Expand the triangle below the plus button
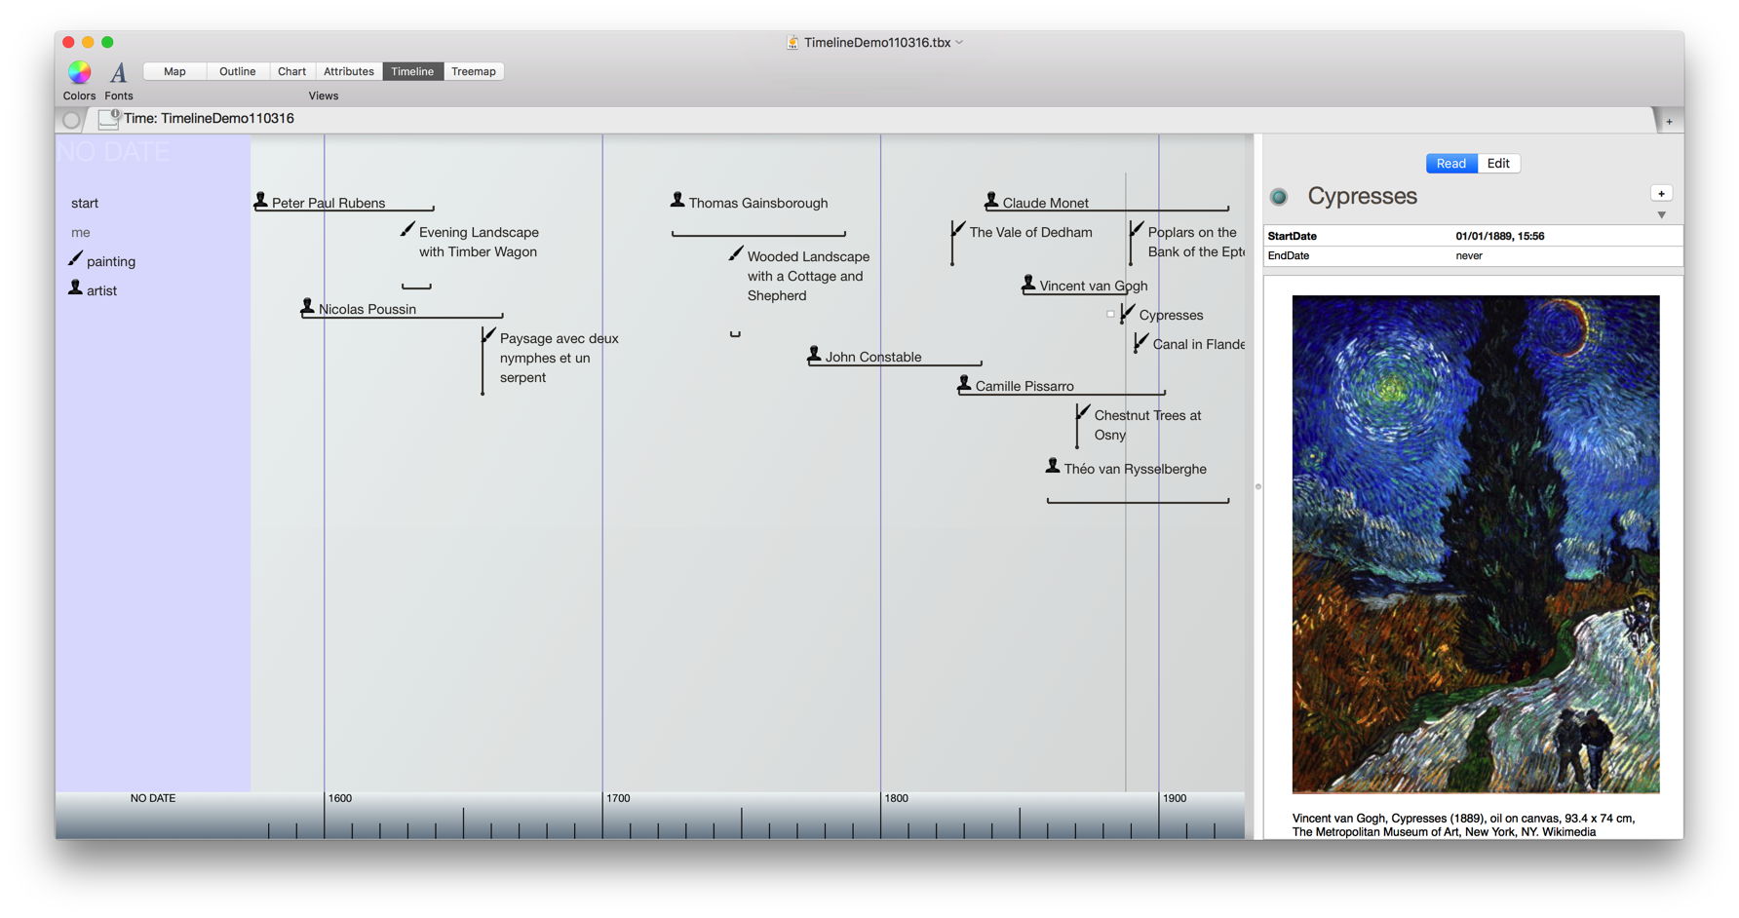 click(1662, 215)
